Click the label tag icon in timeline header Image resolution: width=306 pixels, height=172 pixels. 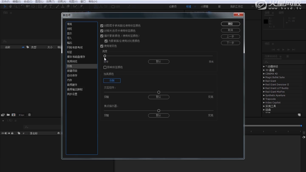[19, 133]
